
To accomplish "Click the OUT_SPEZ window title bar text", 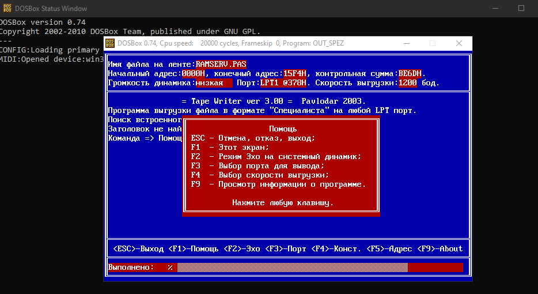I will coord(230,43).
